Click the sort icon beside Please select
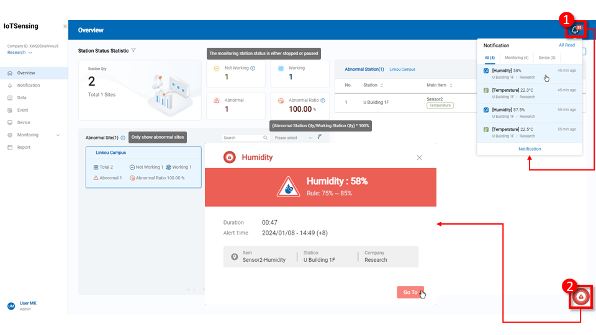Viewport: 596px width, 335px height. coord(320,137)
